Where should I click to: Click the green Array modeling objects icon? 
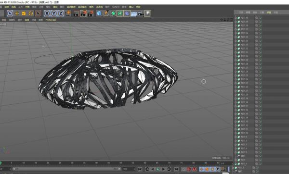point(120,13)
